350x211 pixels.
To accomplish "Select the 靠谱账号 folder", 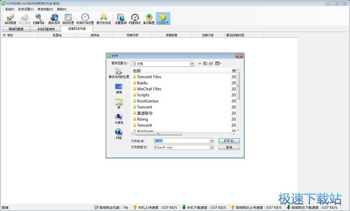I will click(143, 113).
